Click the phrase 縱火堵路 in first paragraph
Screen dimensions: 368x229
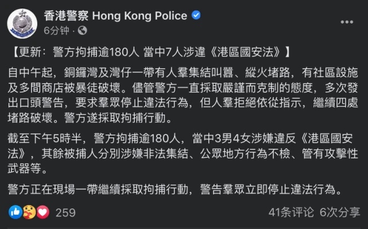tap(268, 73)
